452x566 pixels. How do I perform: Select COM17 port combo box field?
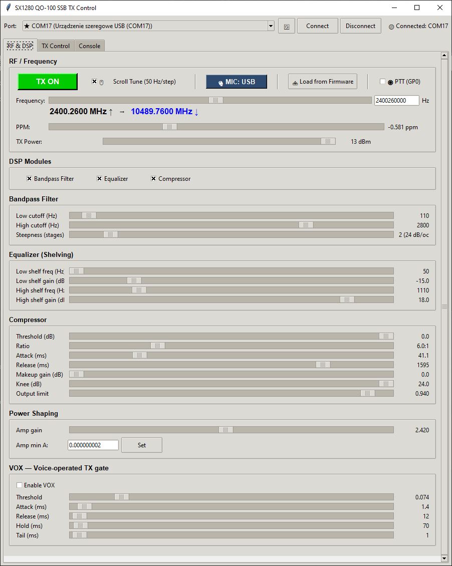[x=148, y=26]
